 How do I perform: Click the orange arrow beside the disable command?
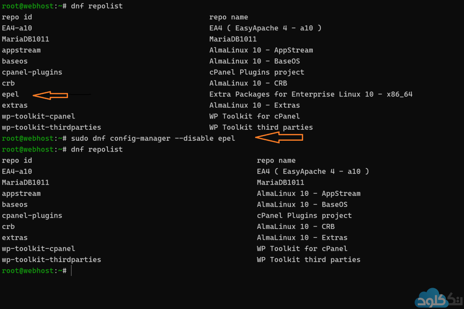pyautogui.click(x=279, y=138)
